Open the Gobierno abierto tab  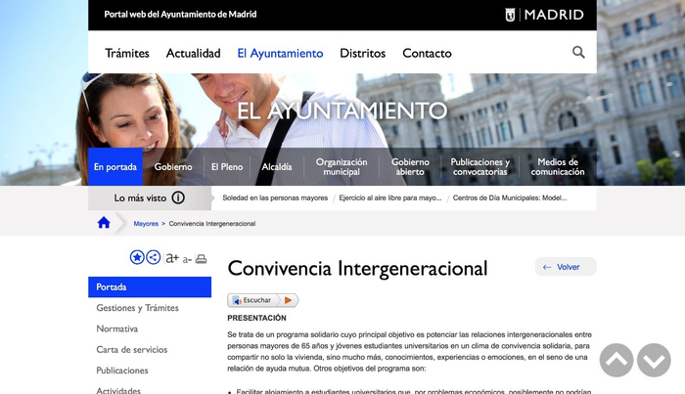pos(410,166)
